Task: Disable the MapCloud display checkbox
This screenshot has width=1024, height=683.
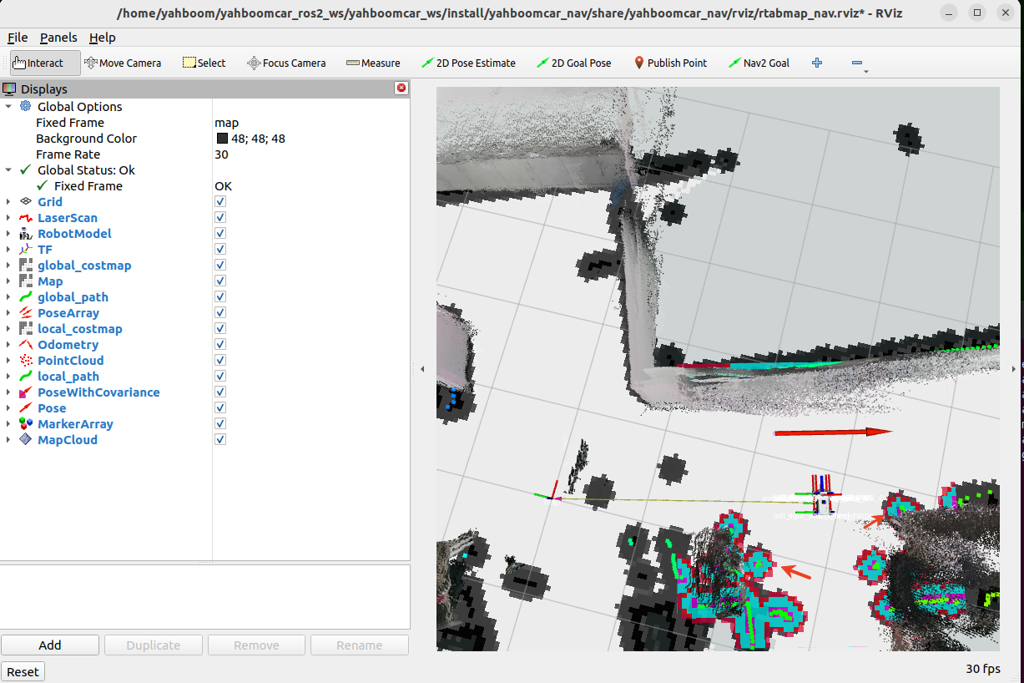Action: (220, 440)
